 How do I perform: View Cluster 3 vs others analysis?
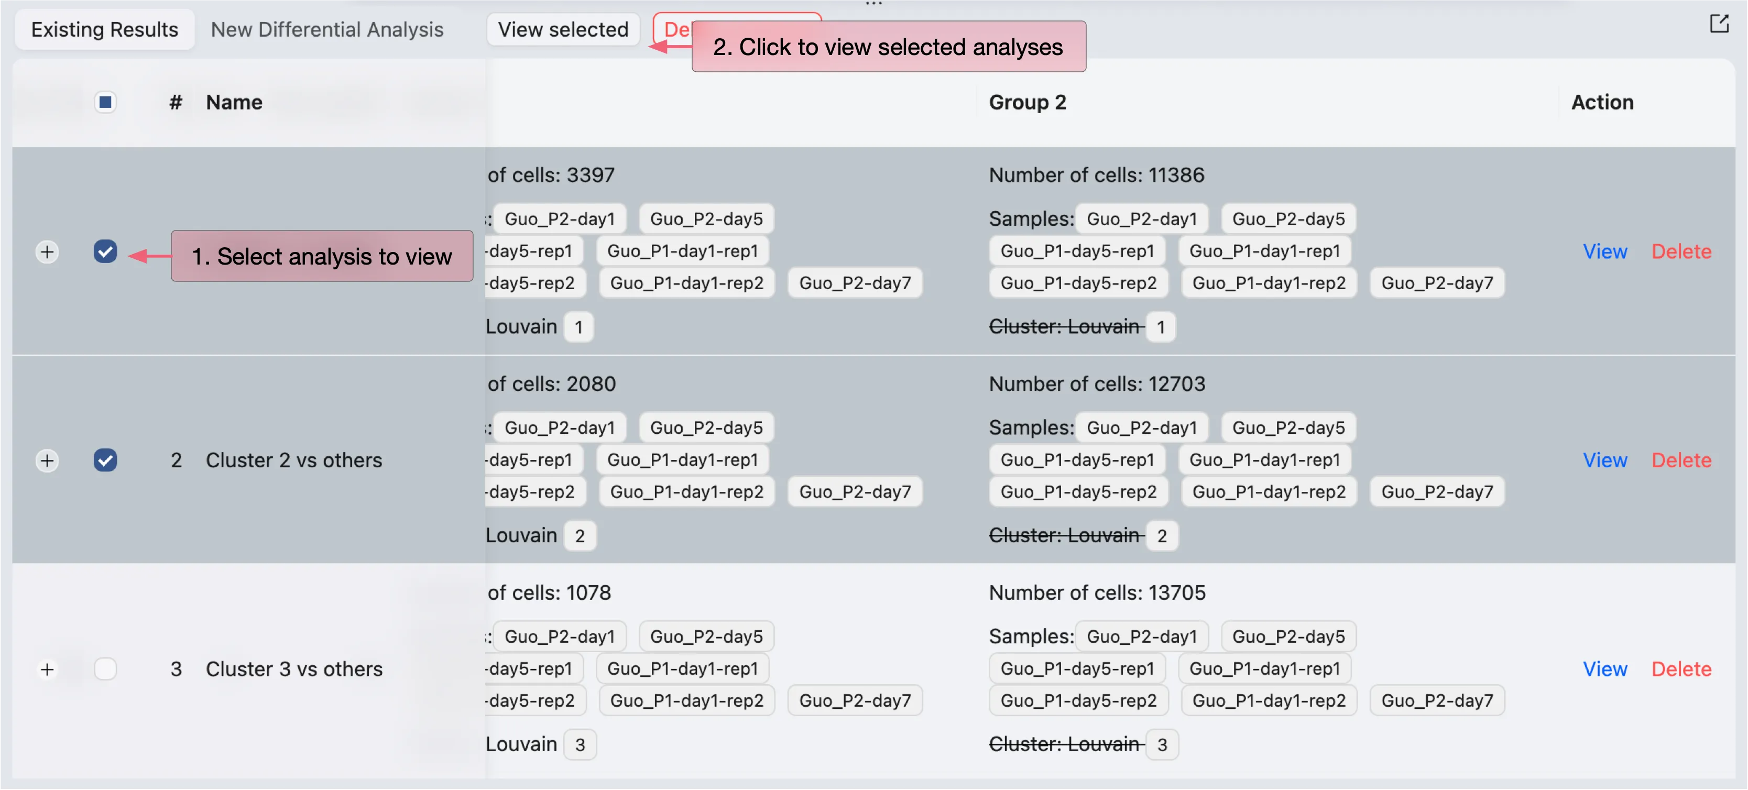pos(1604,669)
